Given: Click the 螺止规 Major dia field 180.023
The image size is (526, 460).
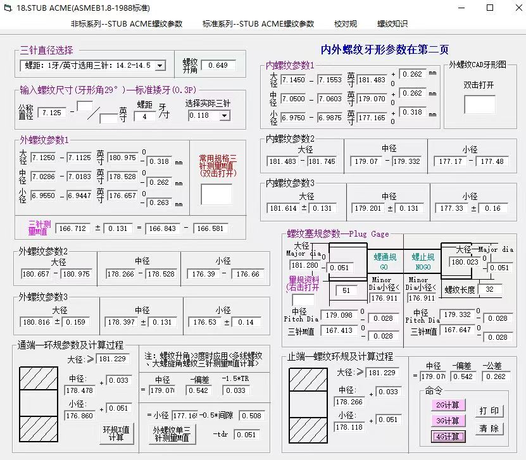Looking at the screenshot, I should [465, 262].
